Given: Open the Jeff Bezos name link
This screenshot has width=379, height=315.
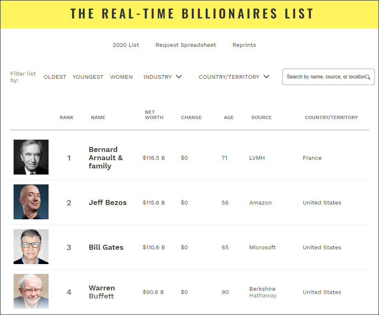Looking at the screenshot, I should point(108,202).
